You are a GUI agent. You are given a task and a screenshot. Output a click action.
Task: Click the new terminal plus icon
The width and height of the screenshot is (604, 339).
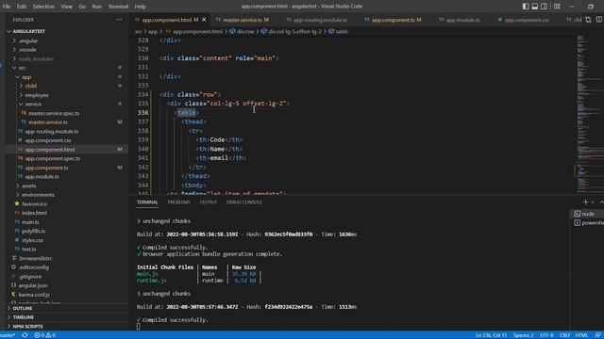tap(585, 202)
